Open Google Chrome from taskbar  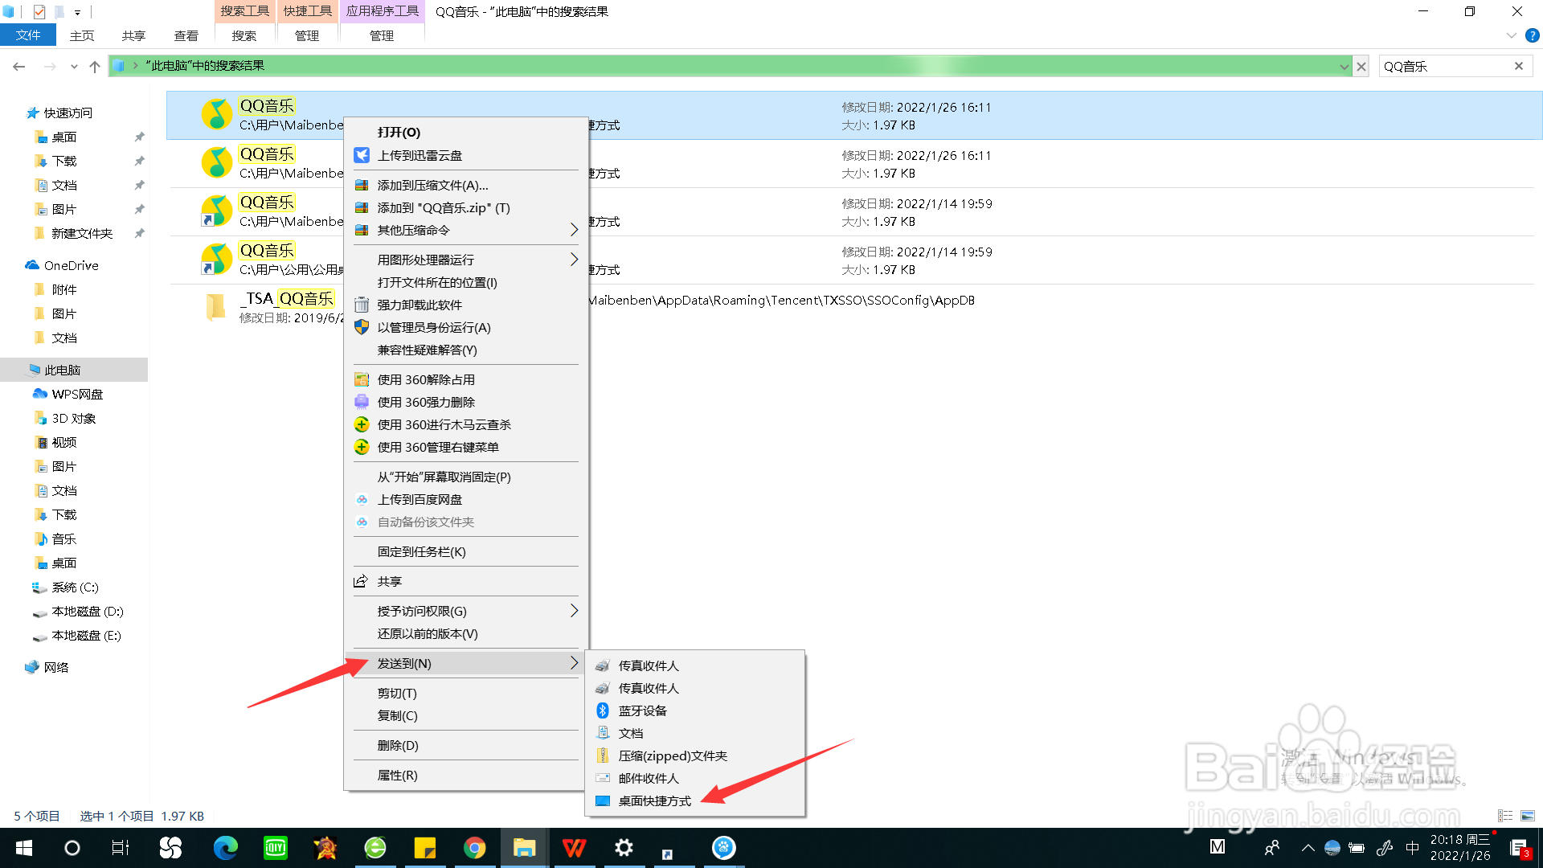pyautogui.click(x=474, y=848)
